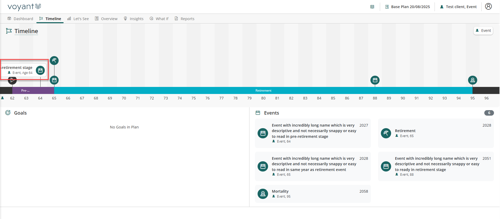Image resolution: width=500 pixels, height=219 pixels.
Task: Click the calendar event marker at age 65
Action: point(54,80)
